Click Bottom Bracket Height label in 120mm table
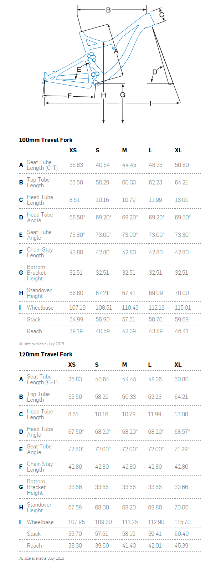 point(36,487)
